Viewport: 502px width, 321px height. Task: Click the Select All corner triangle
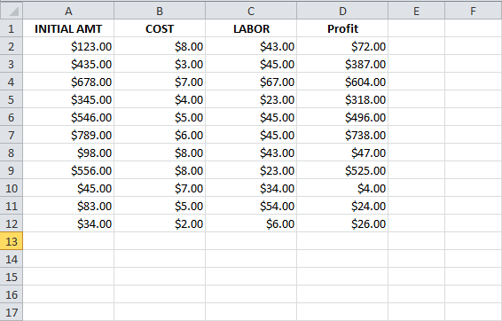pyautogui.click(x=12, y=11)
